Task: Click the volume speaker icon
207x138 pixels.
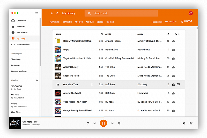Action: coord(184,123)
